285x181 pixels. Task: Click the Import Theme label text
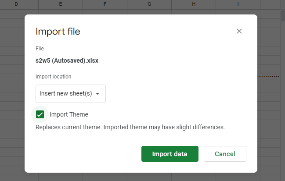pos(69,114)
